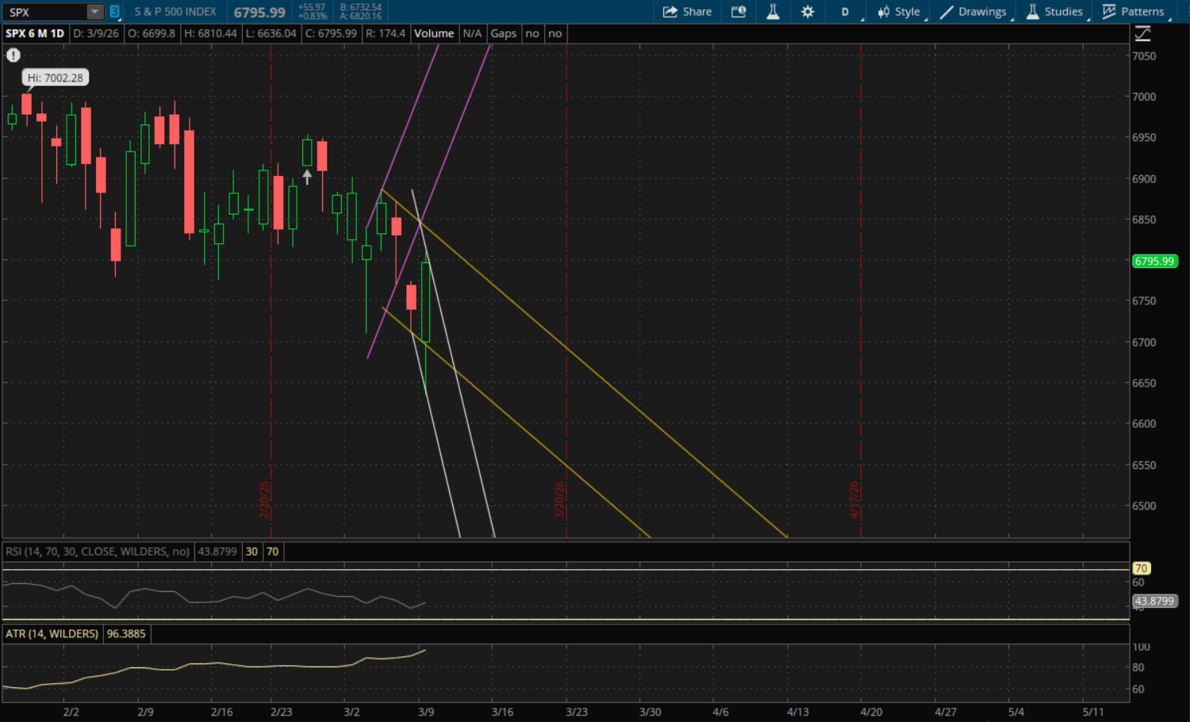
Task: Select the Hi: 7002.28 price bubble
Action: [x=55, y=78]
